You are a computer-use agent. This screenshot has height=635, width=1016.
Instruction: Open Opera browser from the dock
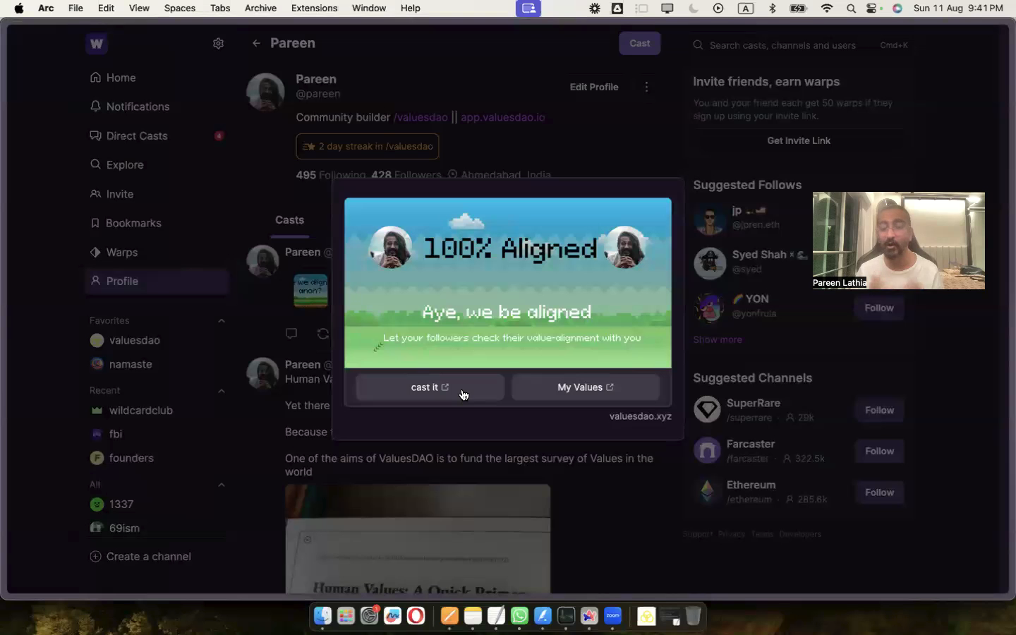(x=416, y=616)
